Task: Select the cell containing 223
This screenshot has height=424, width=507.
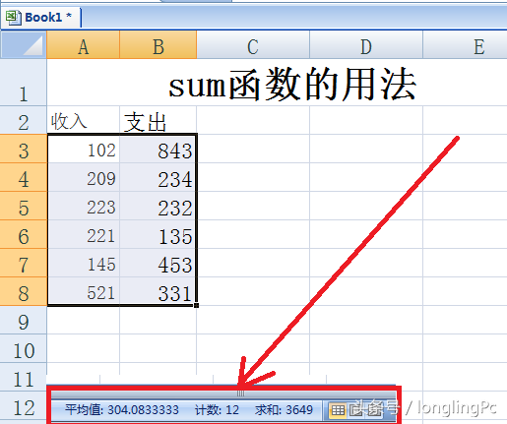Action: 84,206
